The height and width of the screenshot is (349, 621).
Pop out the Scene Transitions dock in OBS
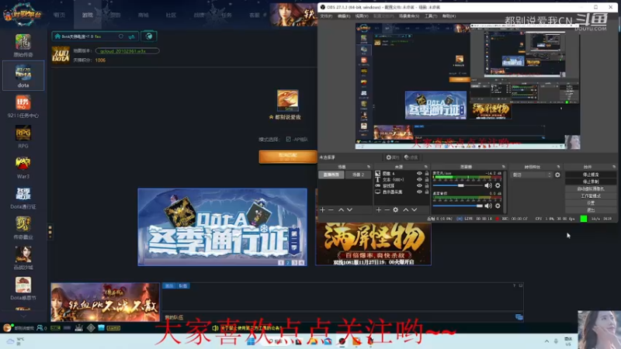pos(558,167)
